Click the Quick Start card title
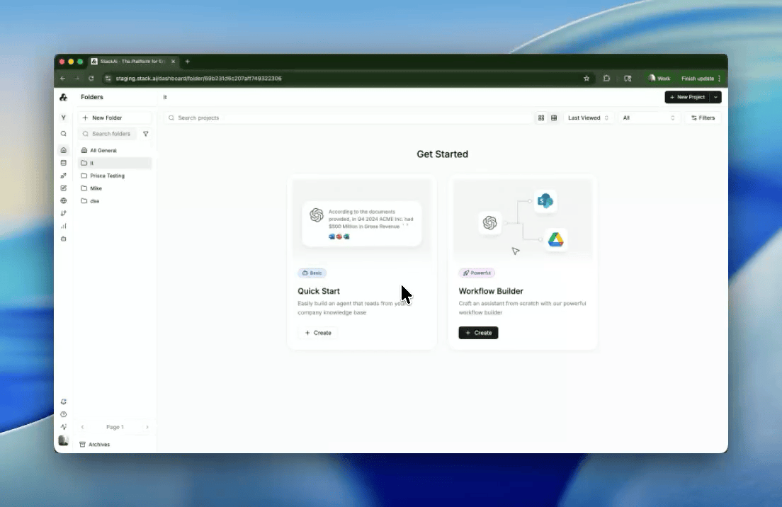782x507 pixels. [319, 291]
